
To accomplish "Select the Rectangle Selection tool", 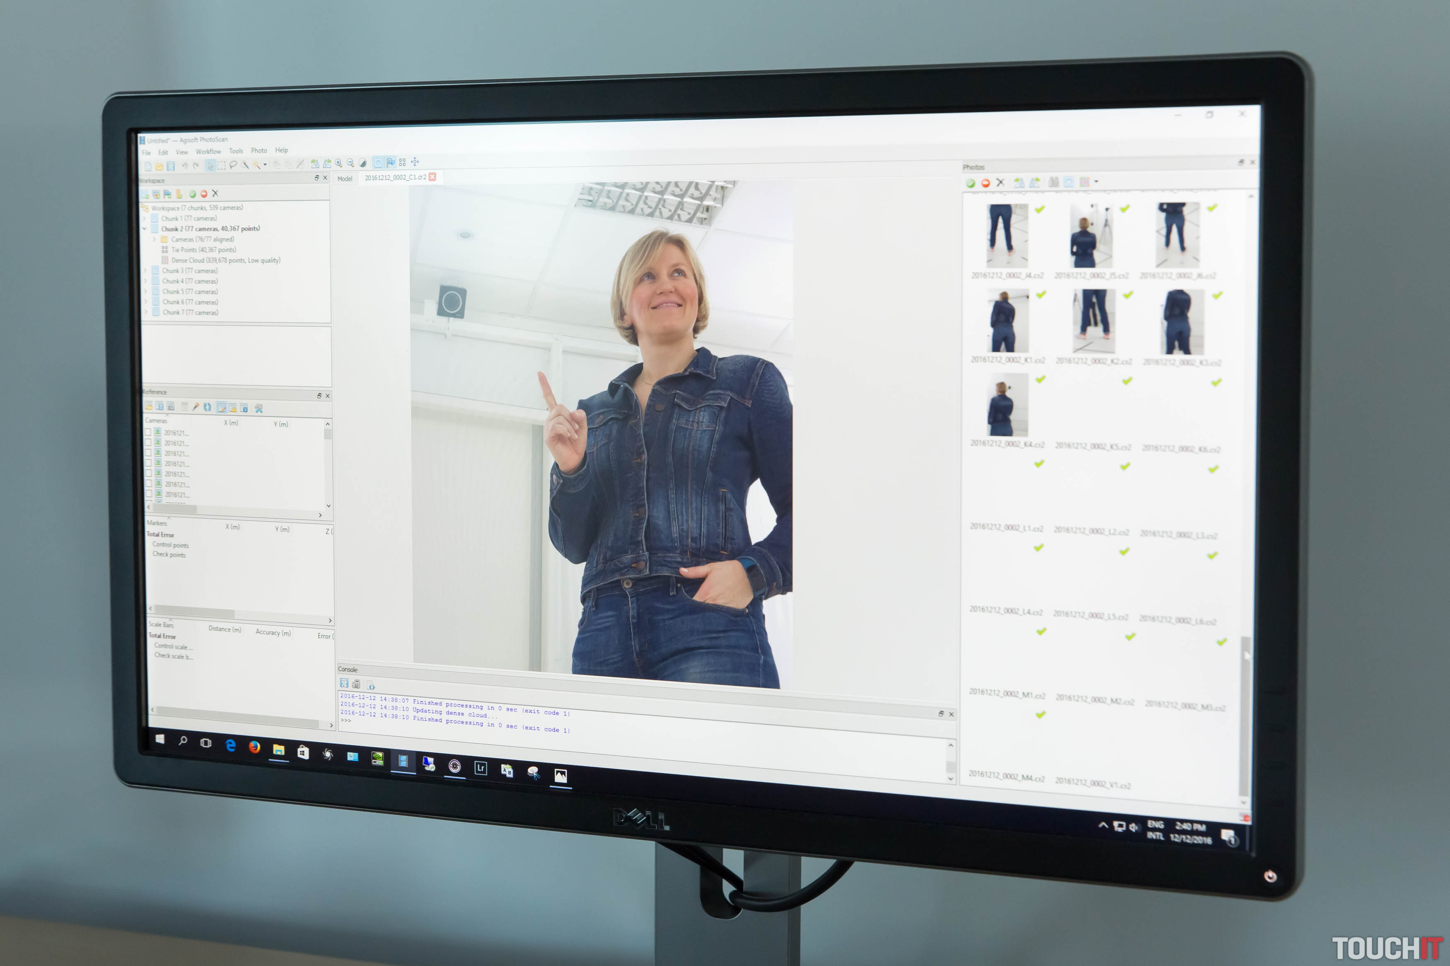I will pyautogui.click(x=222, y=165).
